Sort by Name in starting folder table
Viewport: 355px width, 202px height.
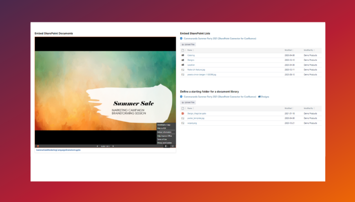coord(191,109)
